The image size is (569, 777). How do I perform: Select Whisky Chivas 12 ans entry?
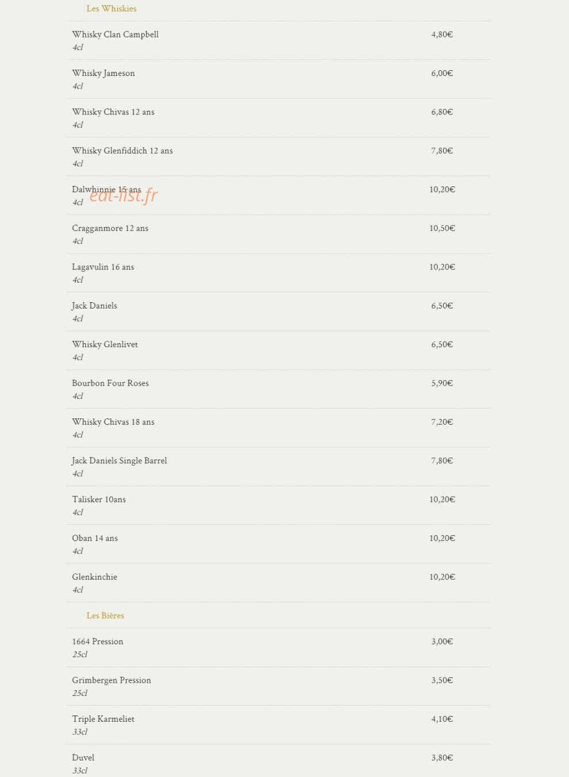(278, 118)
